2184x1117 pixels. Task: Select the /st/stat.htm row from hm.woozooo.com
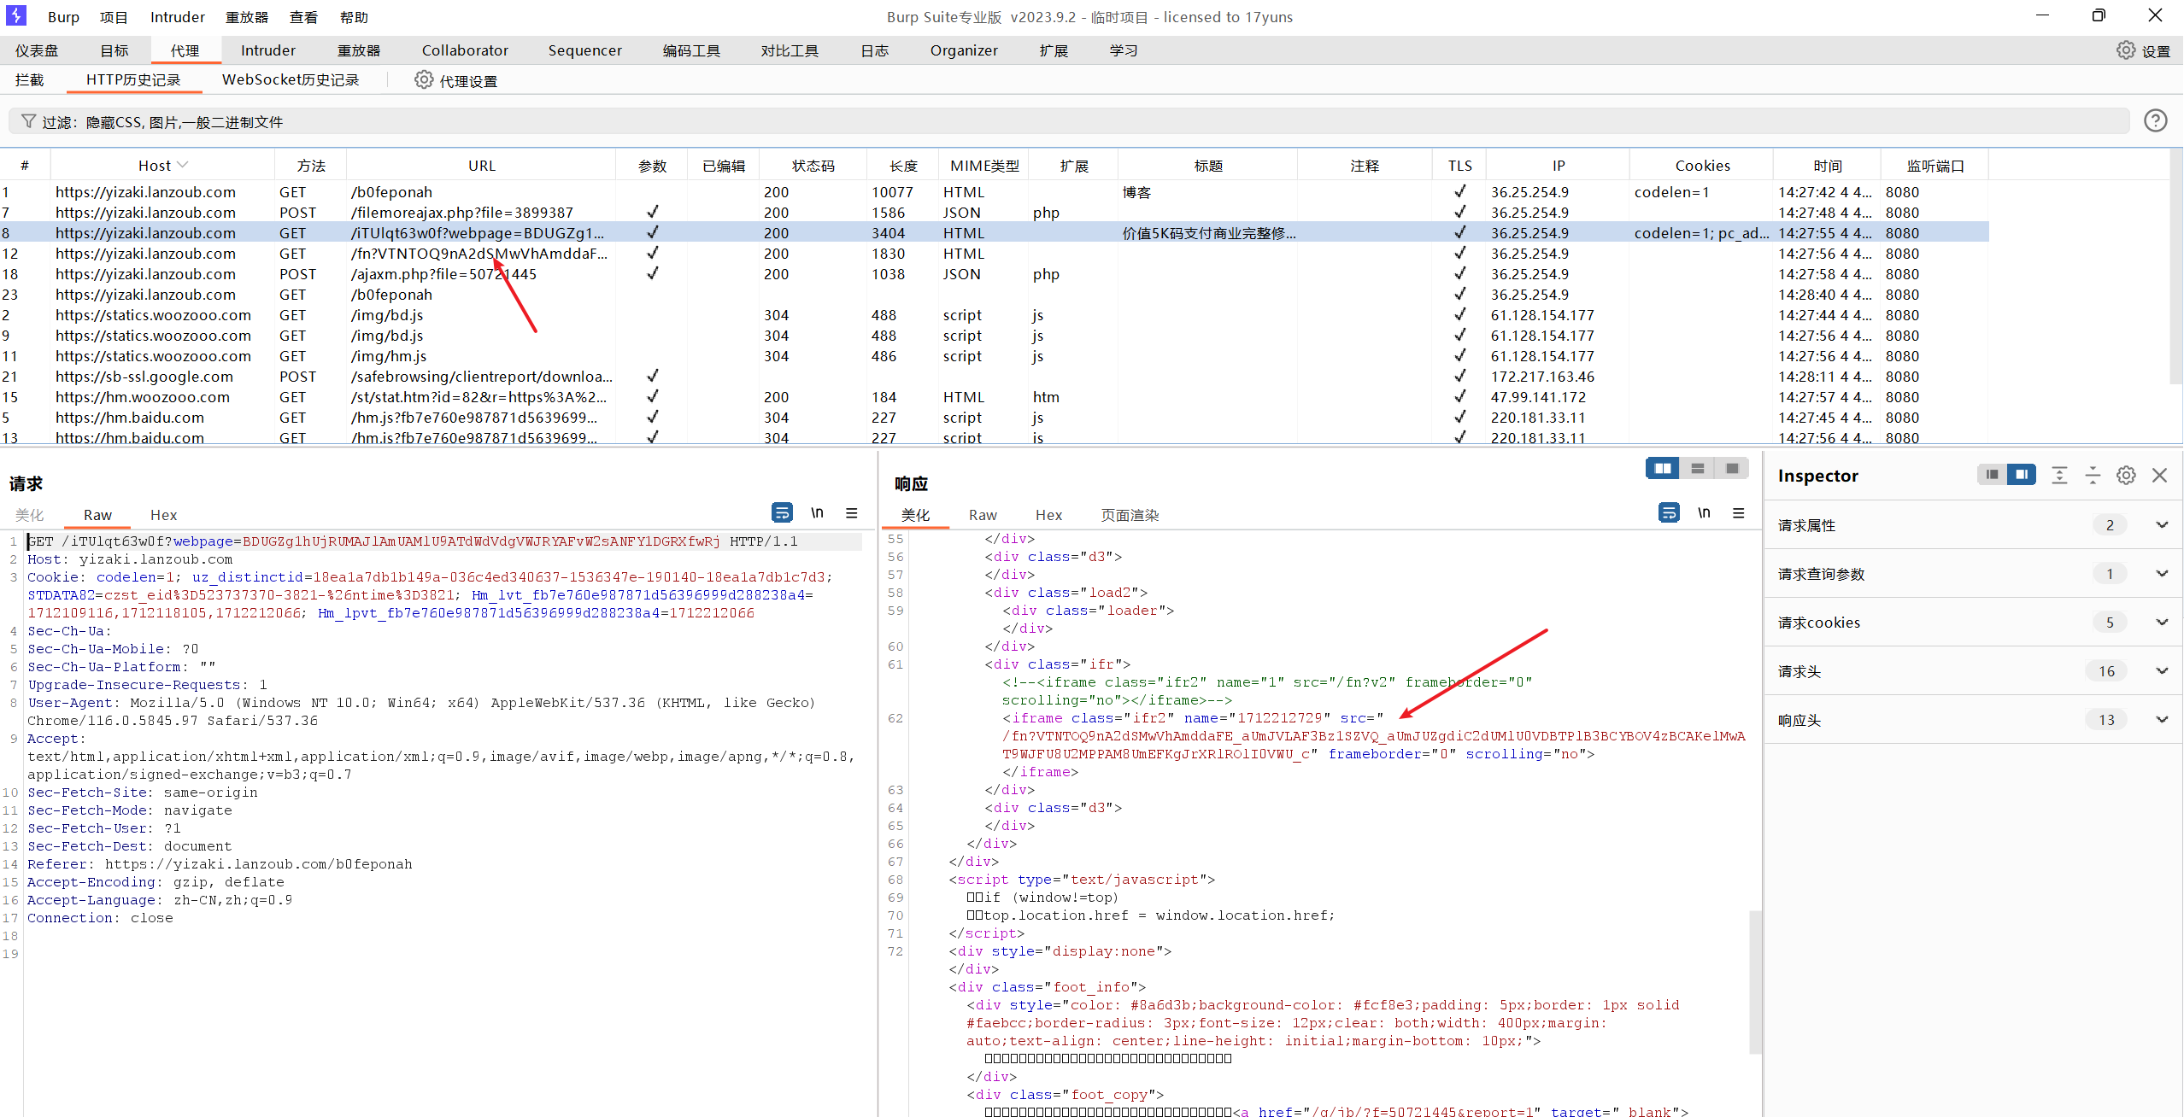click(995, 397)
